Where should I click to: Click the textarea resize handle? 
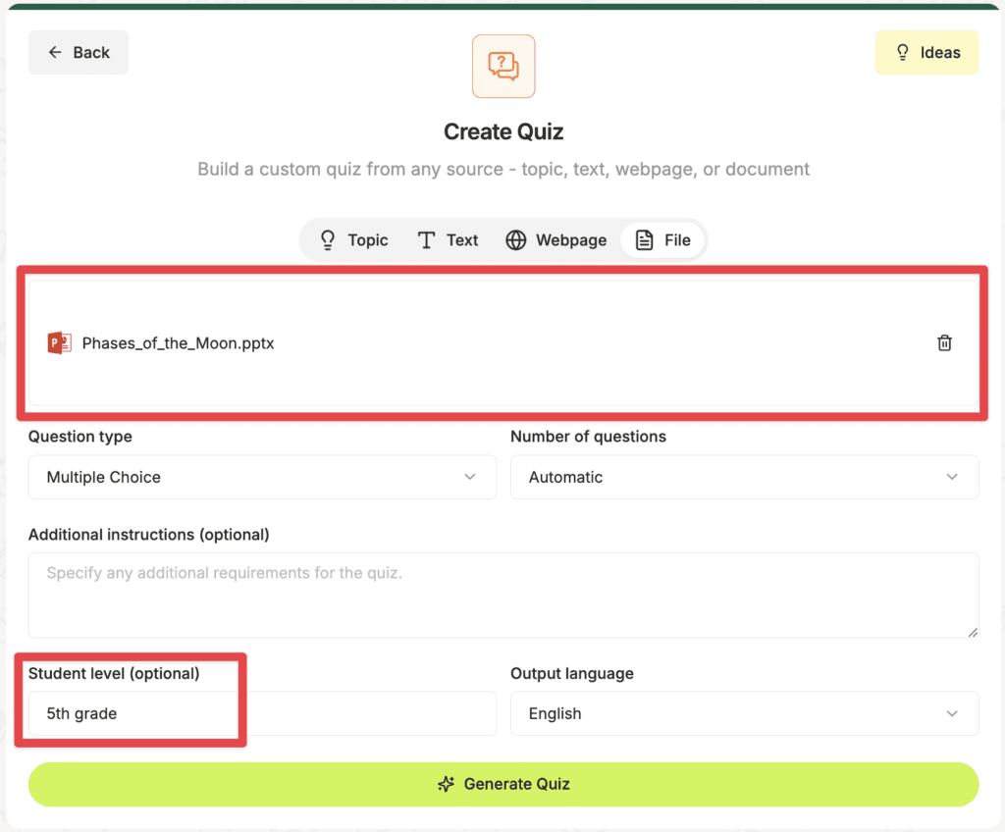click(x=973, y=632)
